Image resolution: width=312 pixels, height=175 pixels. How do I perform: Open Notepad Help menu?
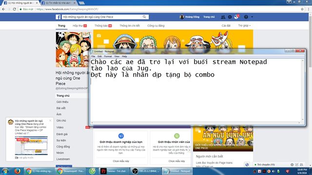[x=124, y=56]
